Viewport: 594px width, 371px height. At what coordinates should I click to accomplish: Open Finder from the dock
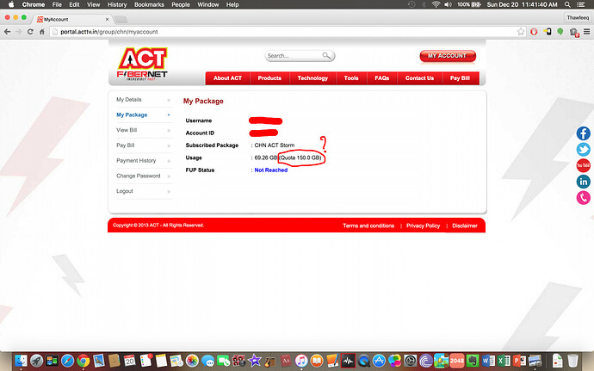click(22, 361)
